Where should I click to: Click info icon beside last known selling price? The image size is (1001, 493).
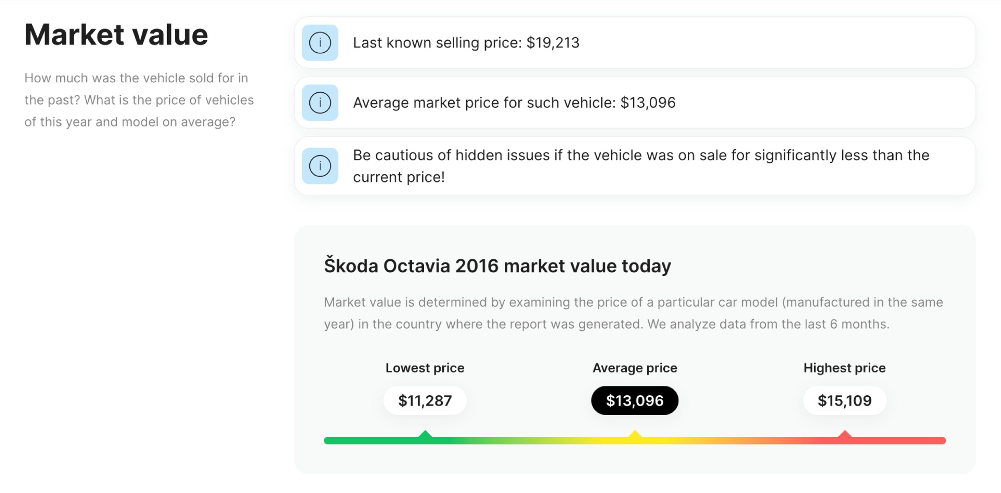pyautogui.click(x=320, y=43)
